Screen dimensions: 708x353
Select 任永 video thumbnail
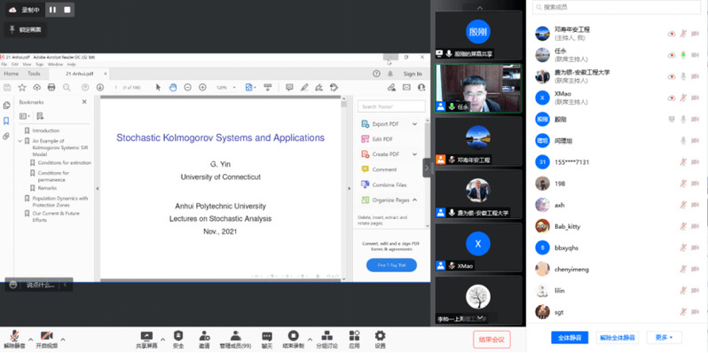point(478,88)
